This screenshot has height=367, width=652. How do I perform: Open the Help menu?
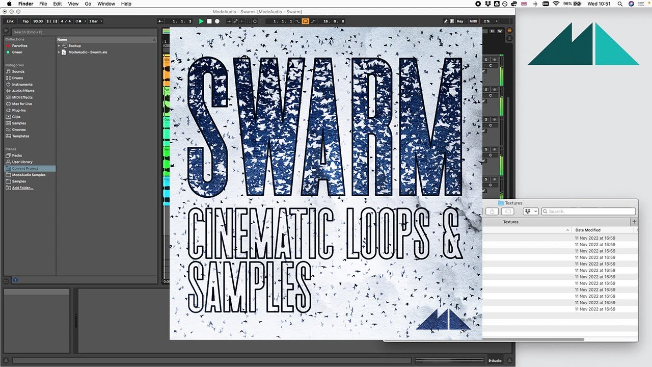click(x=126, y=4)
